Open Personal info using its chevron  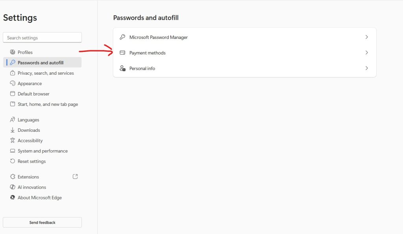366,68
